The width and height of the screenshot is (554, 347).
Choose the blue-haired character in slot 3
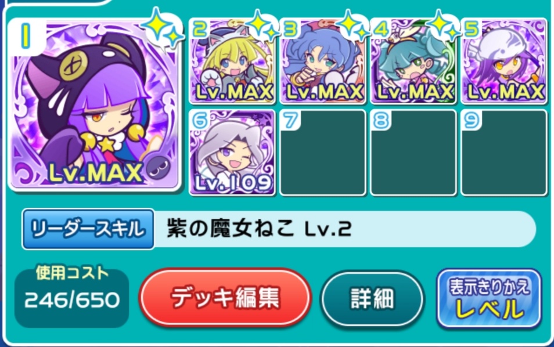[322, 62]
